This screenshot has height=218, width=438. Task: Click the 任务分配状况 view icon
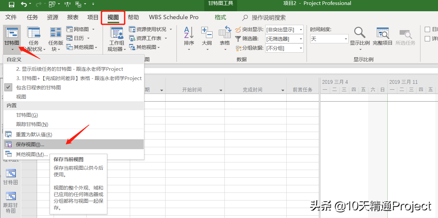click(33, 32)
